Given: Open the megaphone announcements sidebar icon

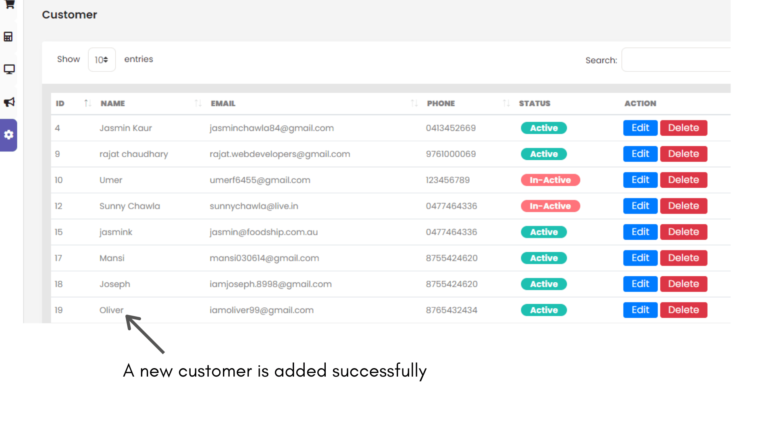Looking at the screenshot, I should click(9, 102).
